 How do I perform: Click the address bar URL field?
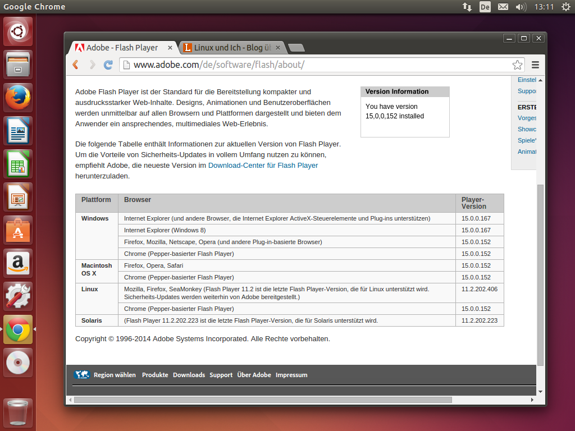point(314,65)
